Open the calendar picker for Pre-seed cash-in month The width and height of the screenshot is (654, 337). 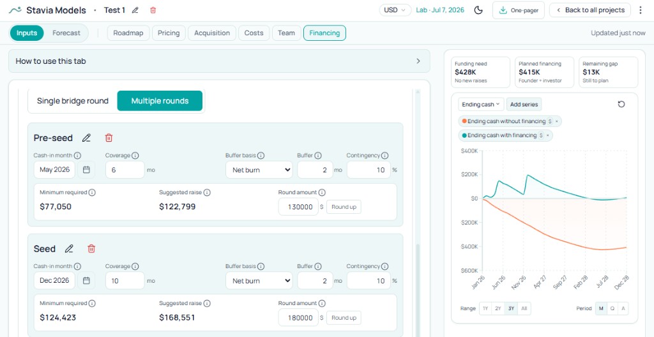86,170
